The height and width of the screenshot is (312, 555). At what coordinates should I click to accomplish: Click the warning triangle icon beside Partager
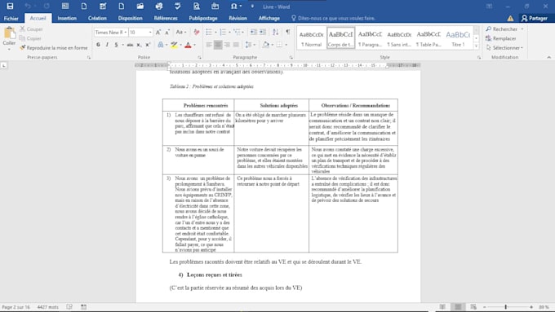(x=510, y=19)
